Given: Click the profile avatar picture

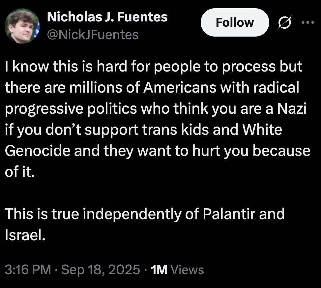Looking at the screenshot, I should coord(23,26).
